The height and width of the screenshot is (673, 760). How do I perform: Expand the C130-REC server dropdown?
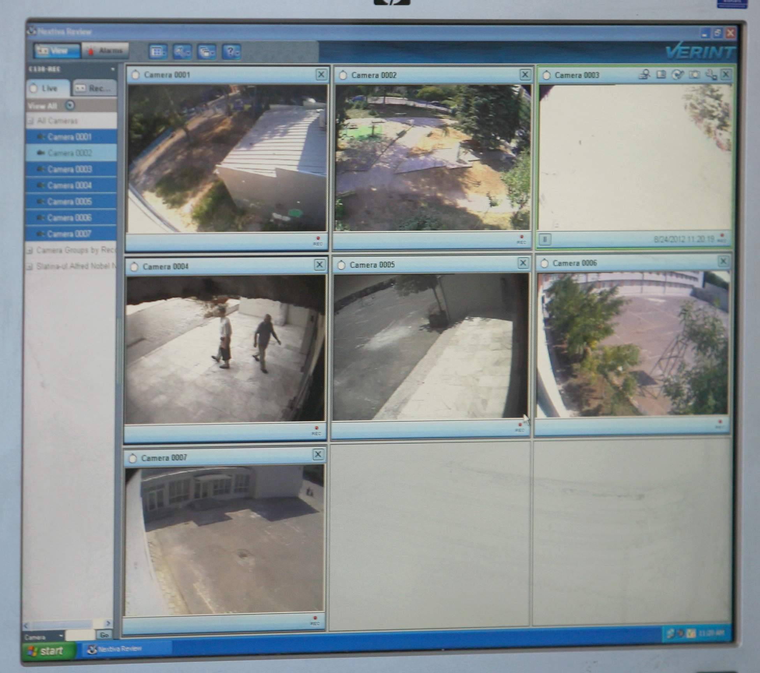tap(113, 69)
